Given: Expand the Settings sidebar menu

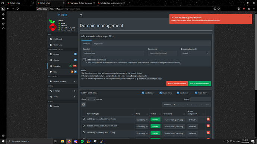Looking at the screenshot, I should 63,91.
